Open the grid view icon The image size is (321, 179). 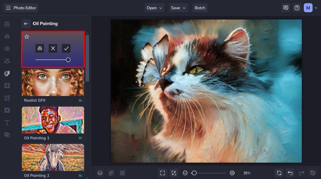pos(122,173)
